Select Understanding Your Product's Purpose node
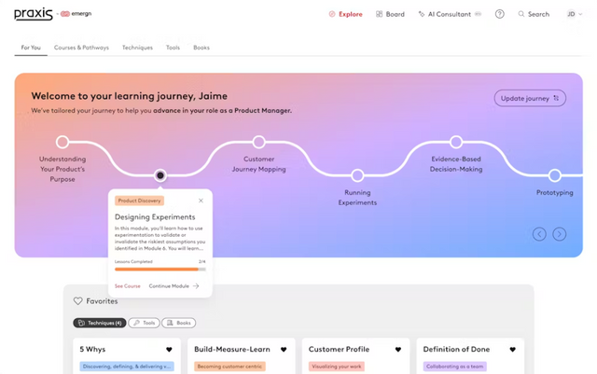 pyautogui.click(x=62, y=142)
